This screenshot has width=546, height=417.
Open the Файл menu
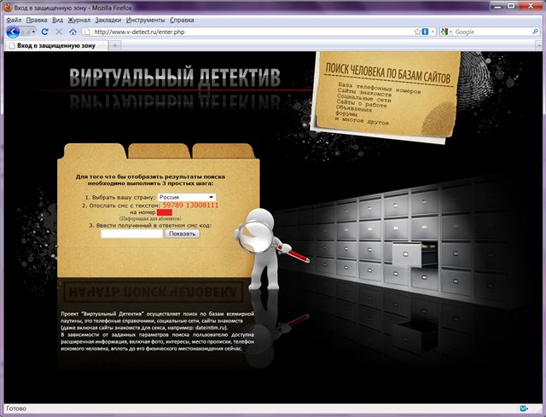(13, 19)
